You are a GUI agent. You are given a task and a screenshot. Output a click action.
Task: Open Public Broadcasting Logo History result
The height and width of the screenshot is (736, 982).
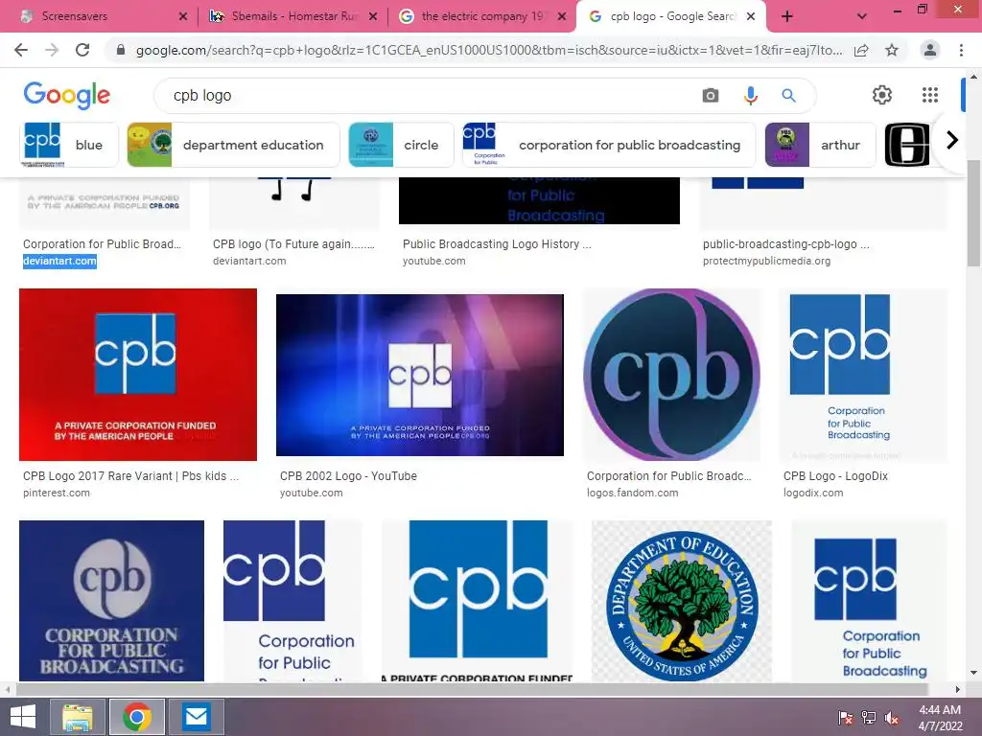click(497, 244)
